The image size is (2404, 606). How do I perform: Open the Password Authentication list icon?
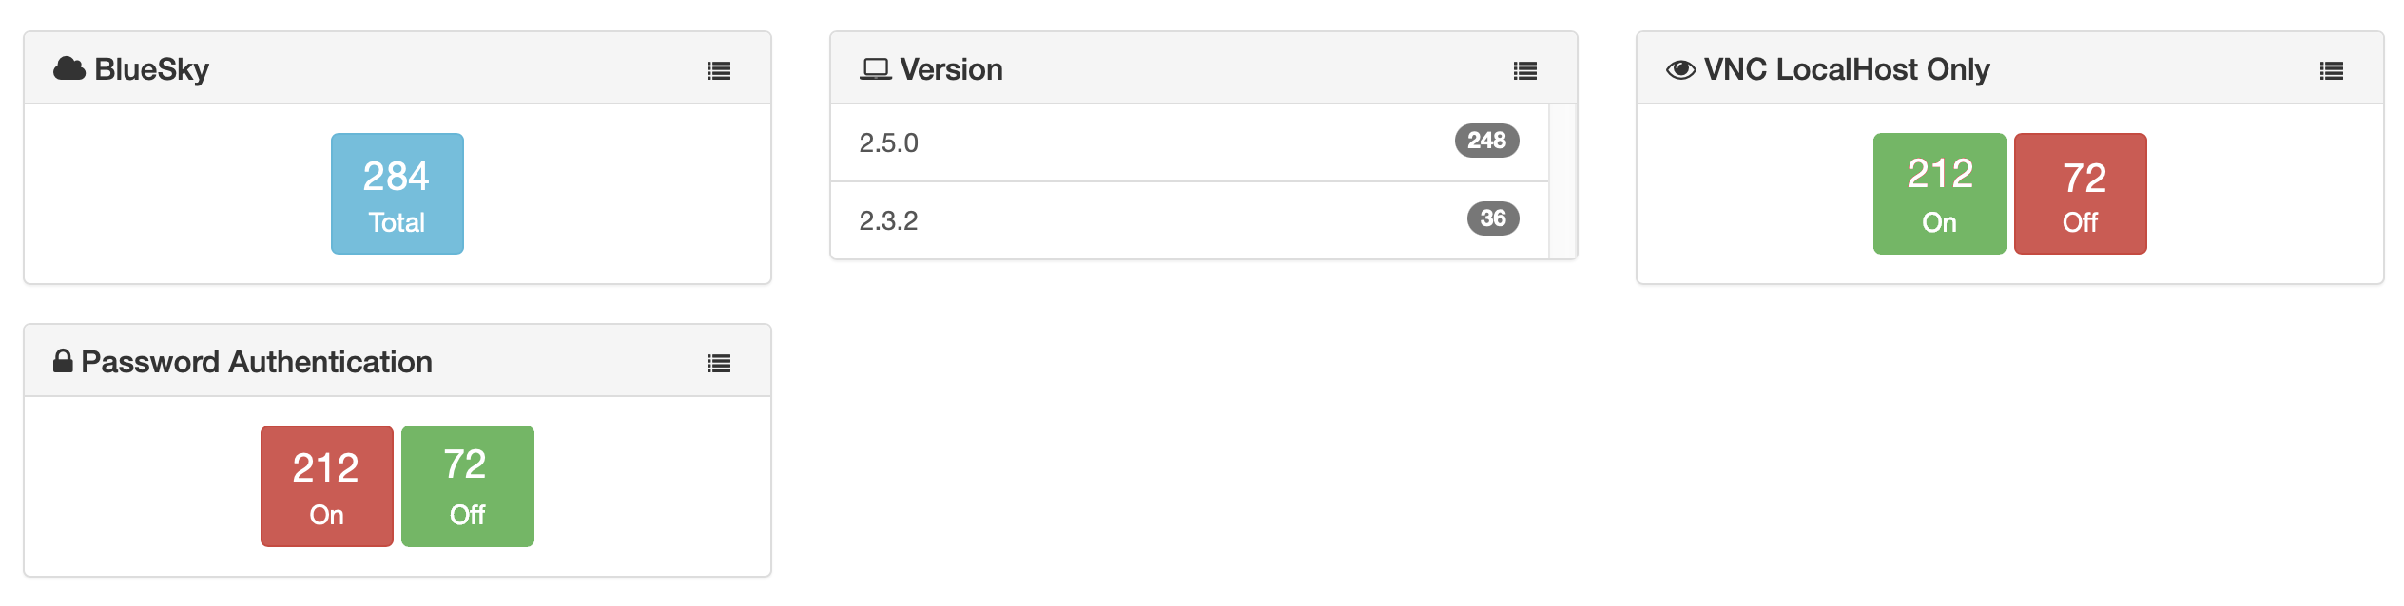pos(719,363)
